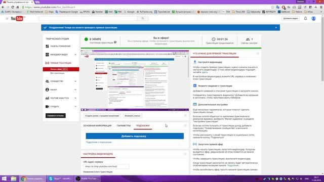Click the Дополнительные настройки card icon
This screenshot has width=324, height=182.
pyautogui.click(x=194, y=105)
